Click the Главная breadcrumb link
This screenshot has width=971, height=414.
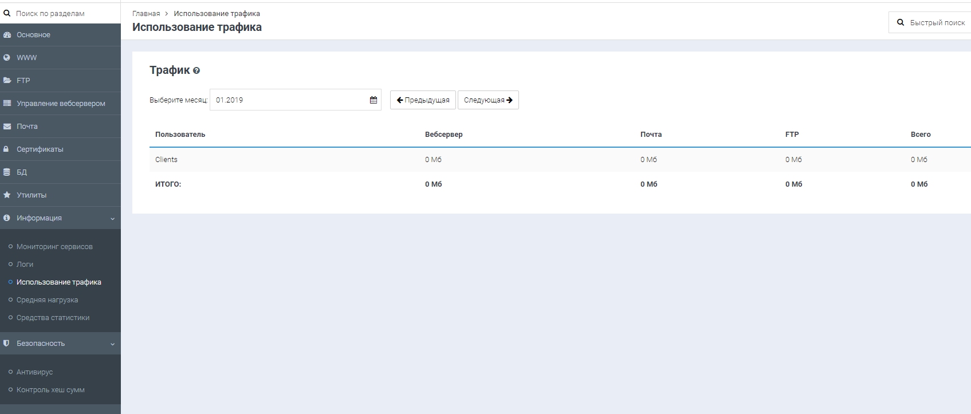tap(146, 14)
